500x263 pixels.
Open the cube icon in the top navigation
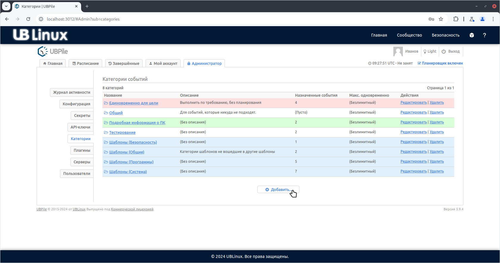coord(472,35)
